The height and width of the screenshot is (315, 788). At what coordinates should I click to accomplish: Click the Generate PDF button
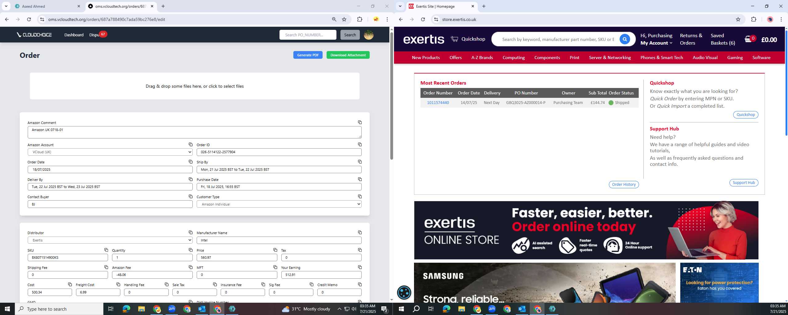click(308, 55)
